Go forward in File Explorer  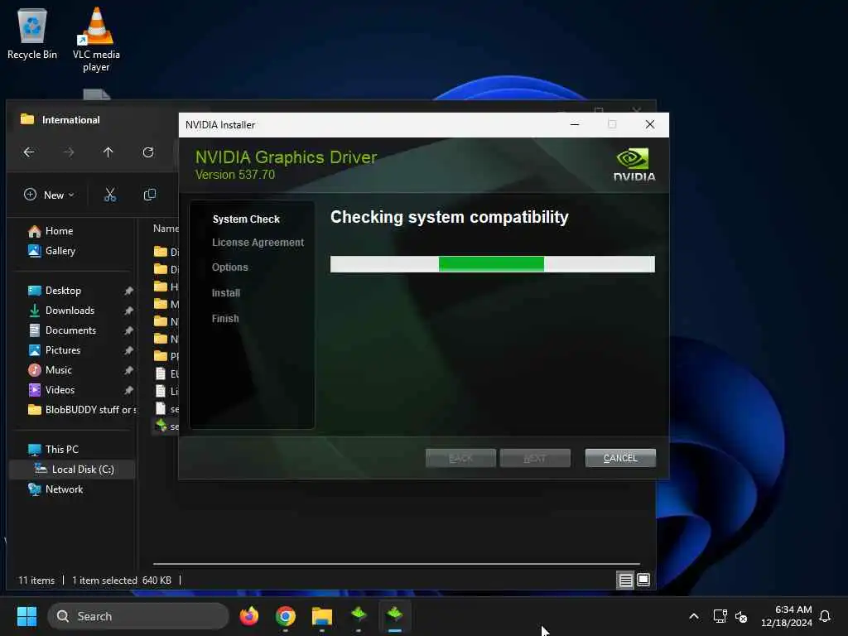(69, 152)
